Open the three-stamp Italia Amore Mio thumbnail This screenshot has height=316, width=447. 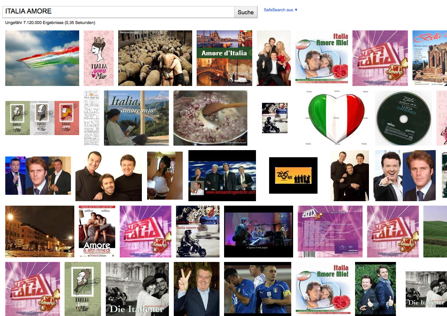[x=42, y=118]
